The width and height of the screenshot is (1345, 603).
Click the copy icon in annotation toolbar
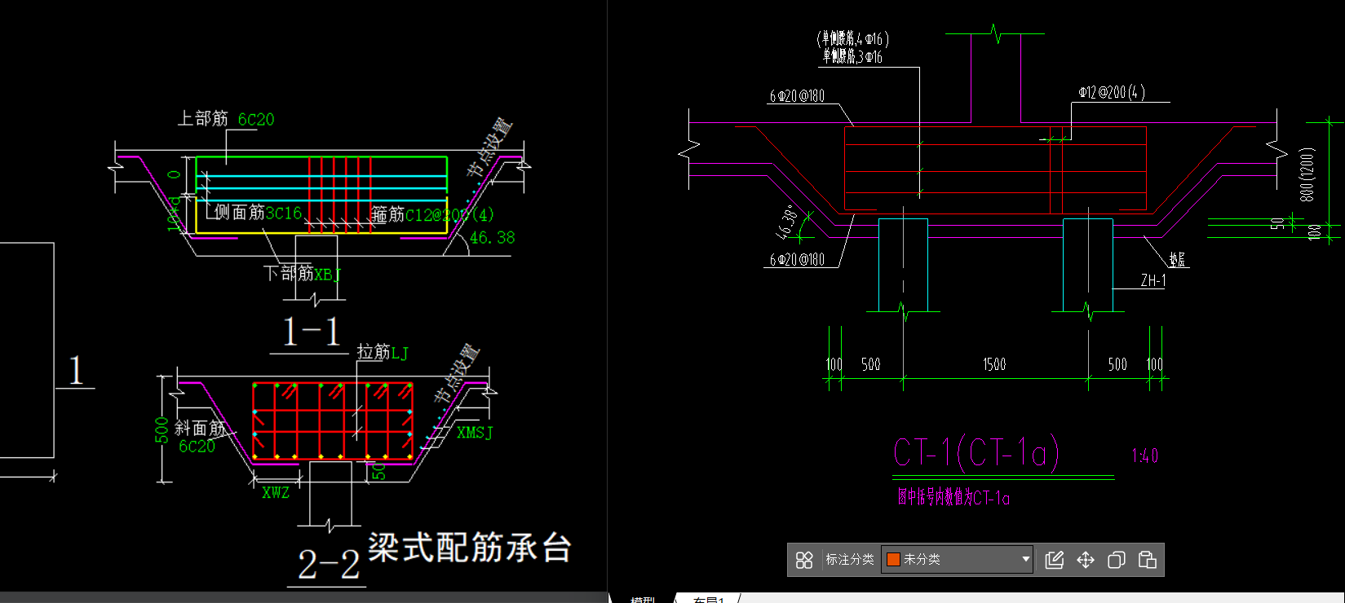click(1117, 560)
